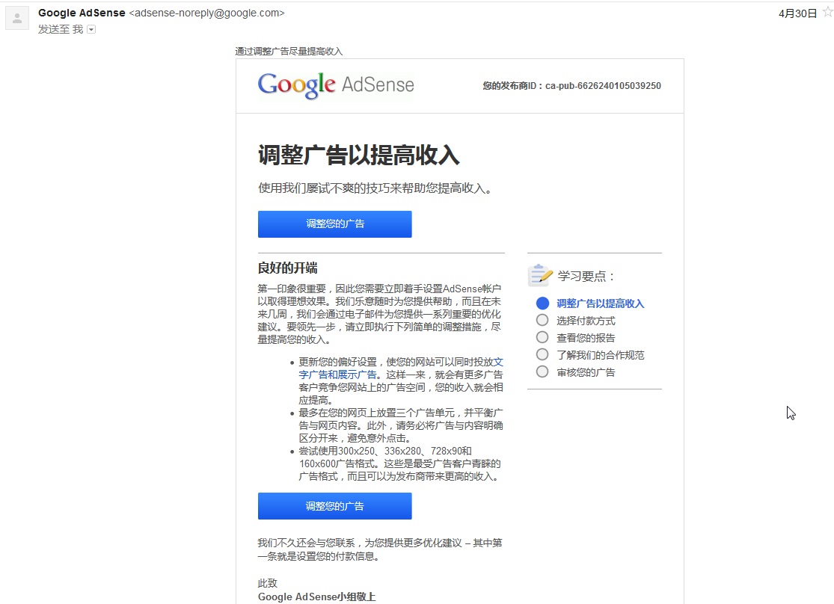Click the publisher ID ca-pub-6626240105039250
This screenshot has width=834, height=604.
(603, 86)
